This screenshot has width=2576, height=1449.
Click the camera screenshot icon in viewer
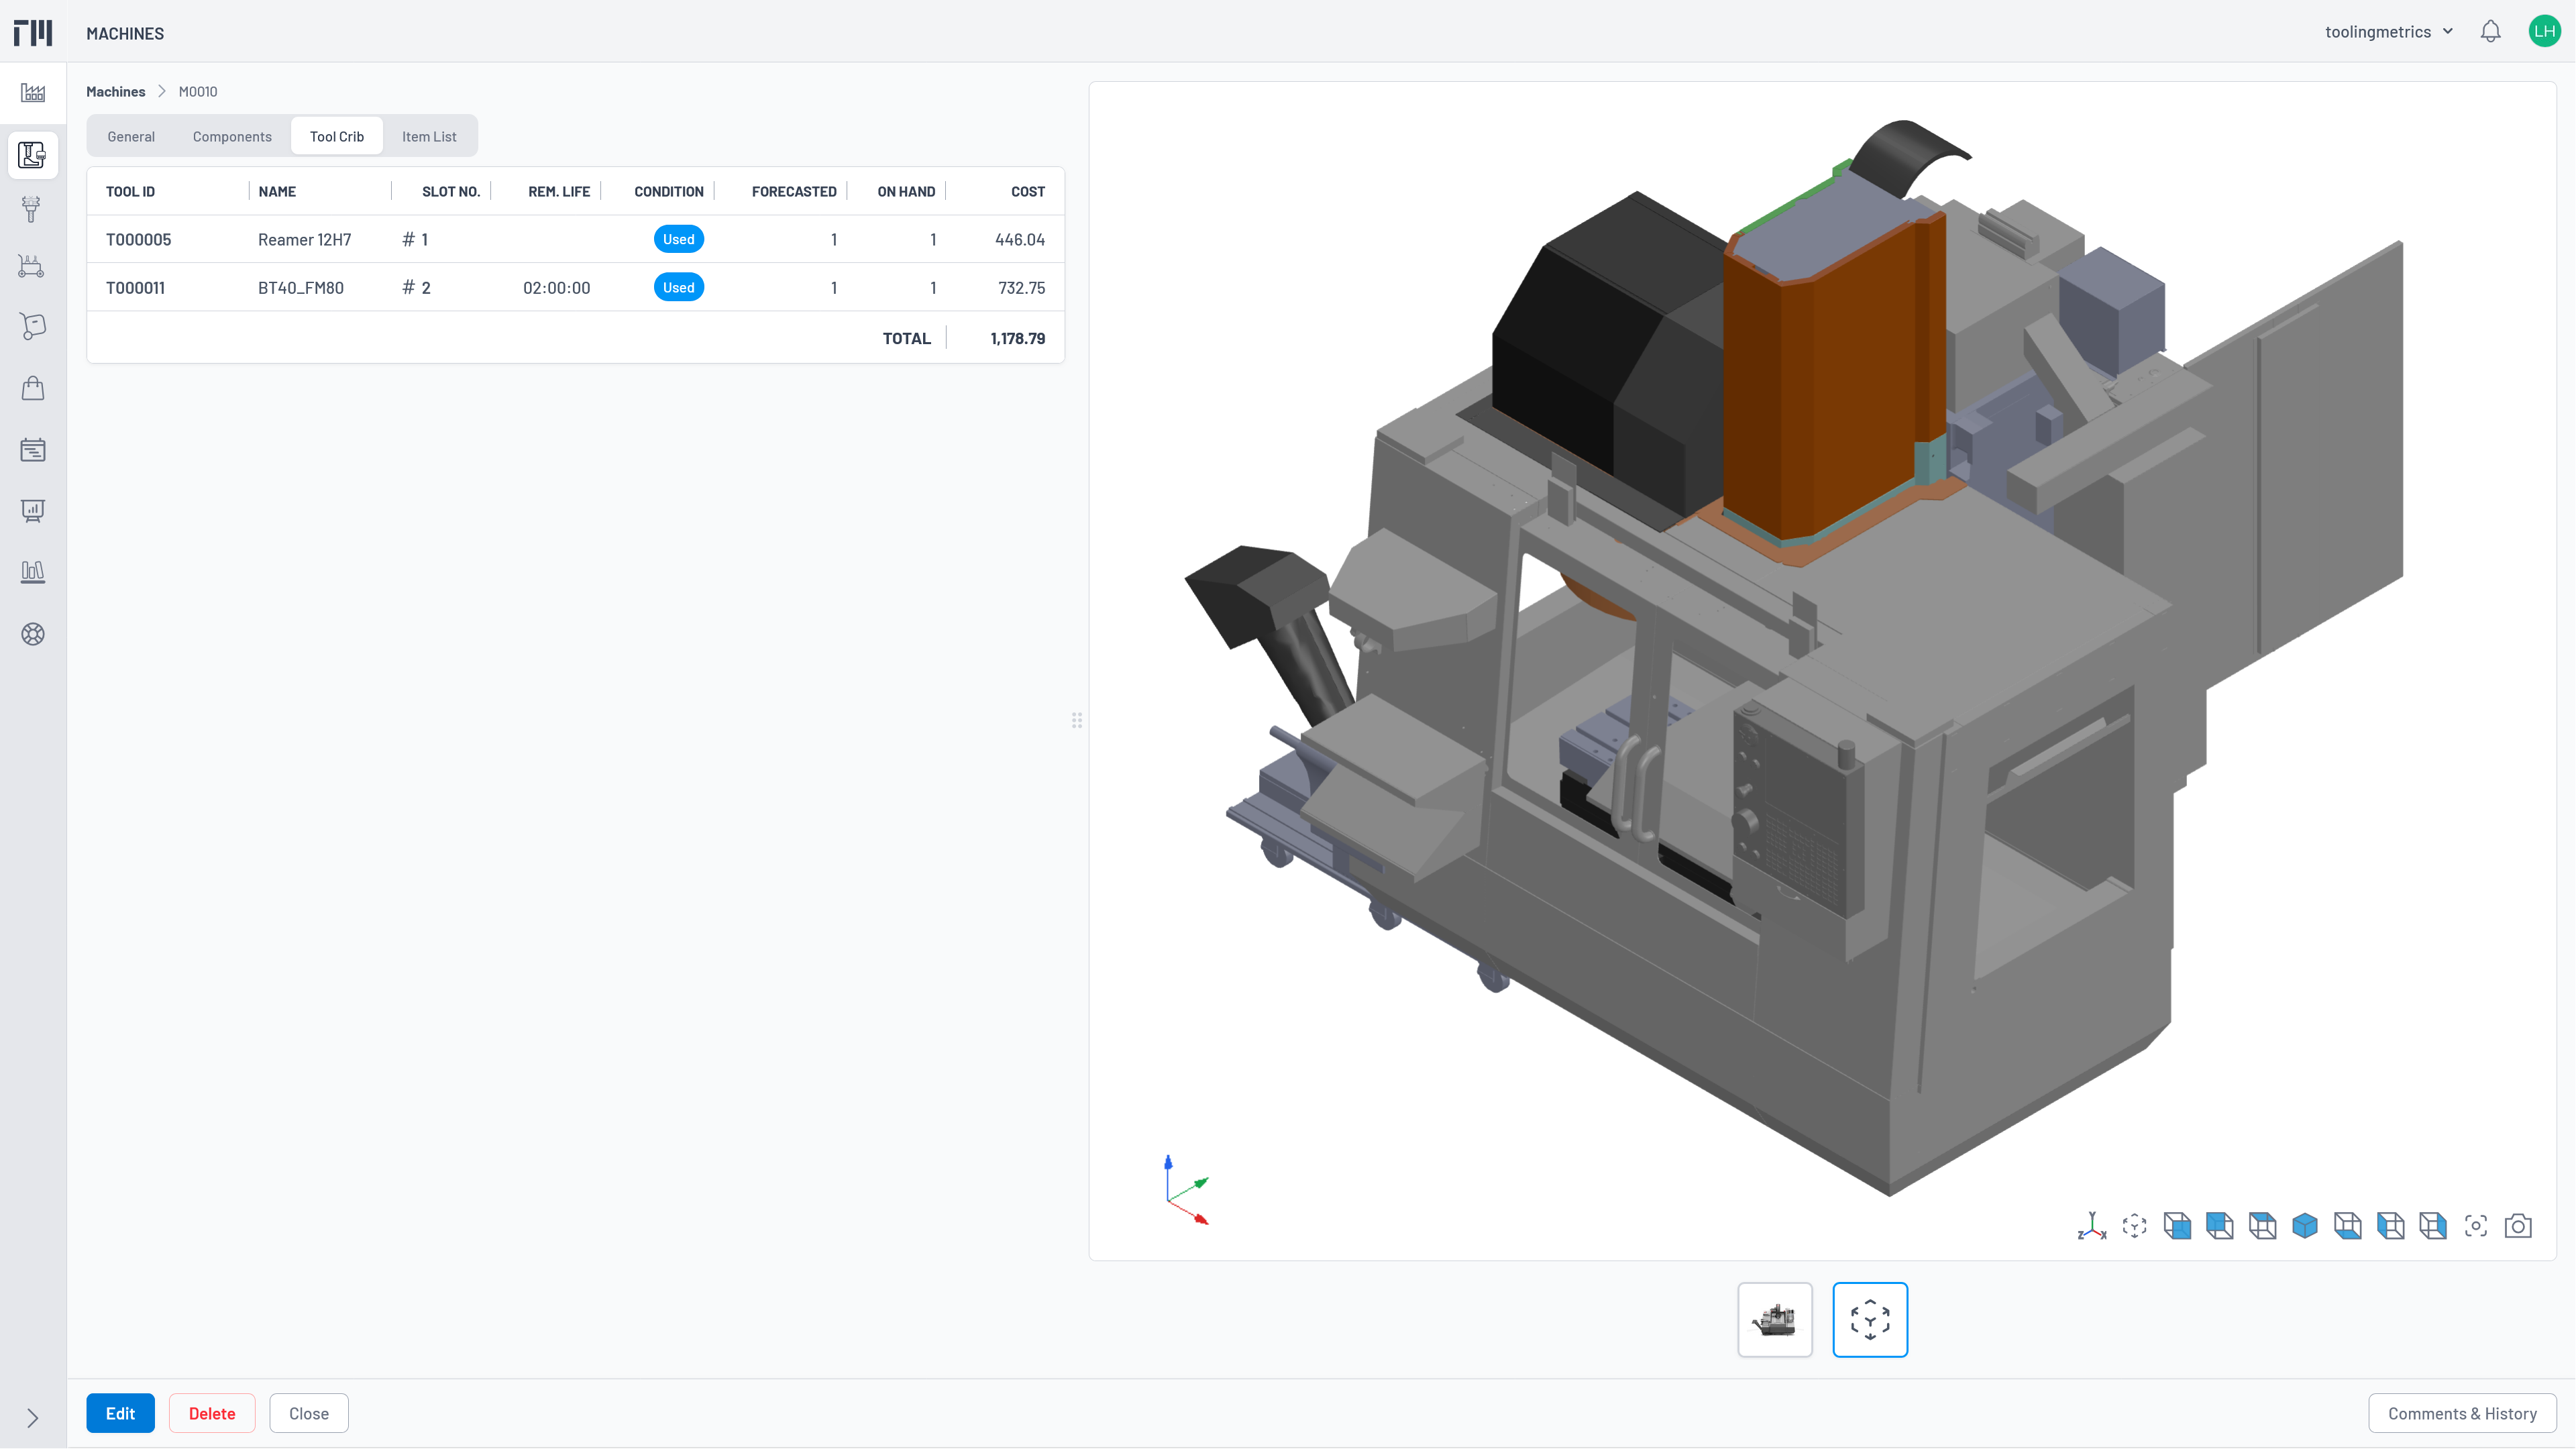tap(2517, 1226)
